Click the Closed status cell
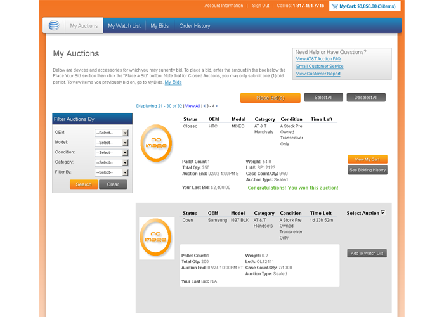The image size is (444, 317). [190, 126]
